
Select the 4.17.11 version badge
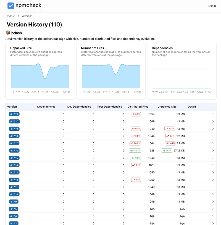(14, 187)
